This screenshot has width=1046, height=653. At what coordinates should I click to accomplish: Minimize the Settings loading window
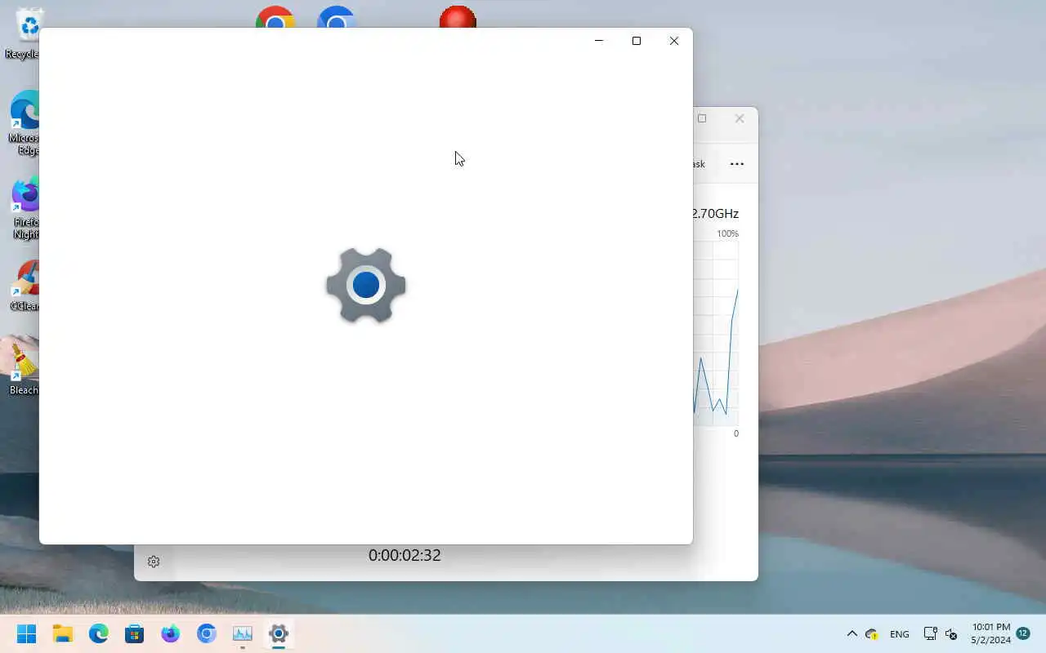point(599,41)
